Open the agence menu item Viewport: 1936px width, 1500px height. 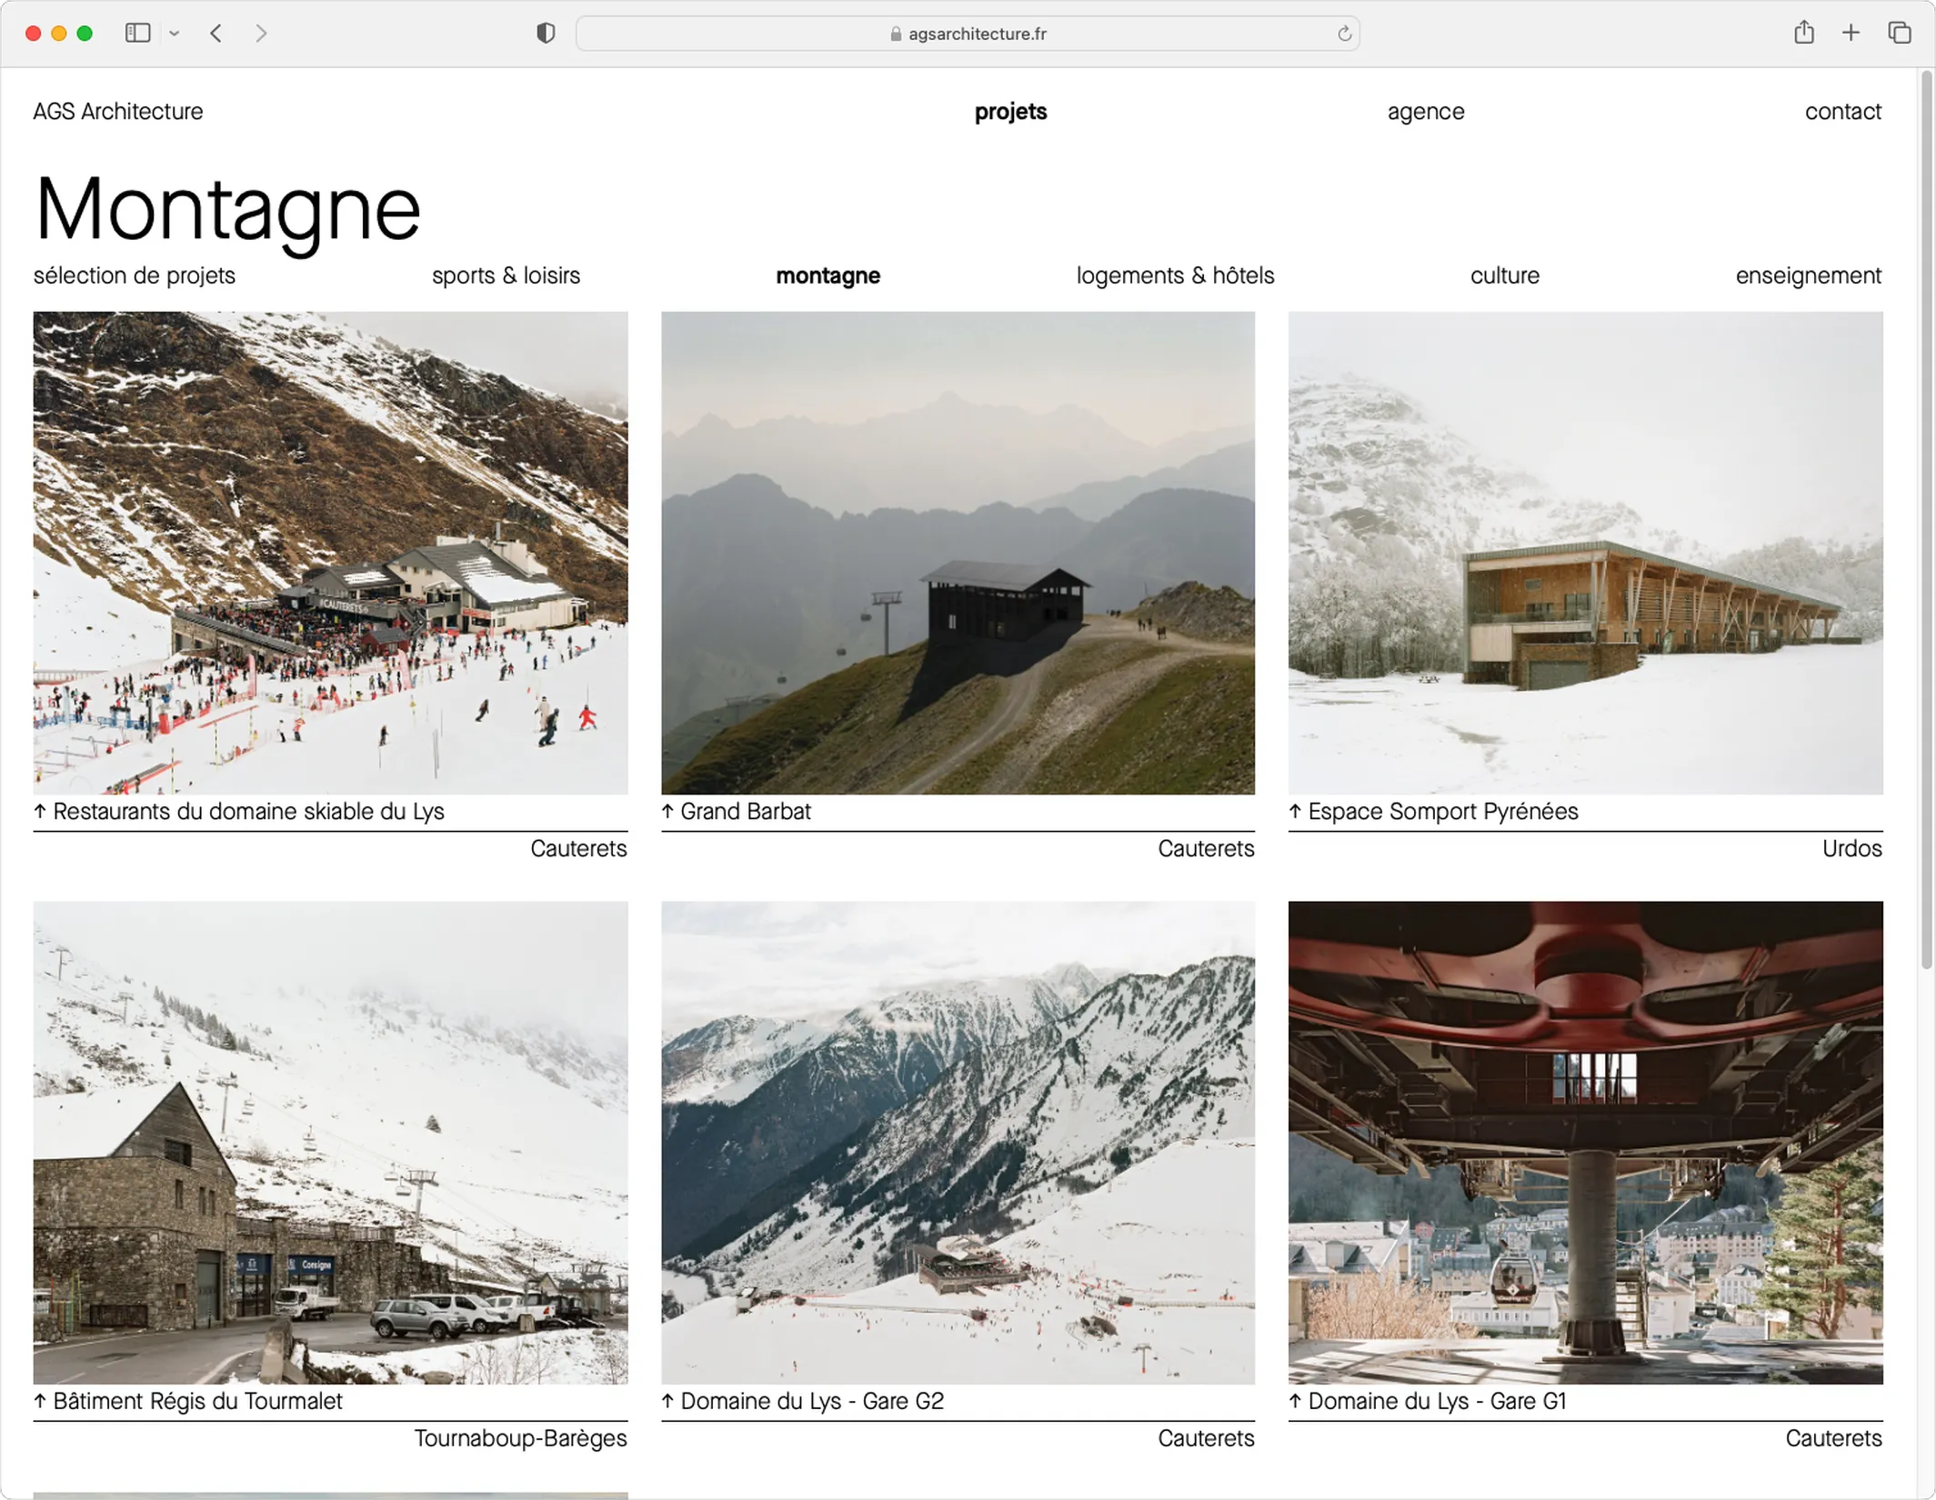point(1425,112)
